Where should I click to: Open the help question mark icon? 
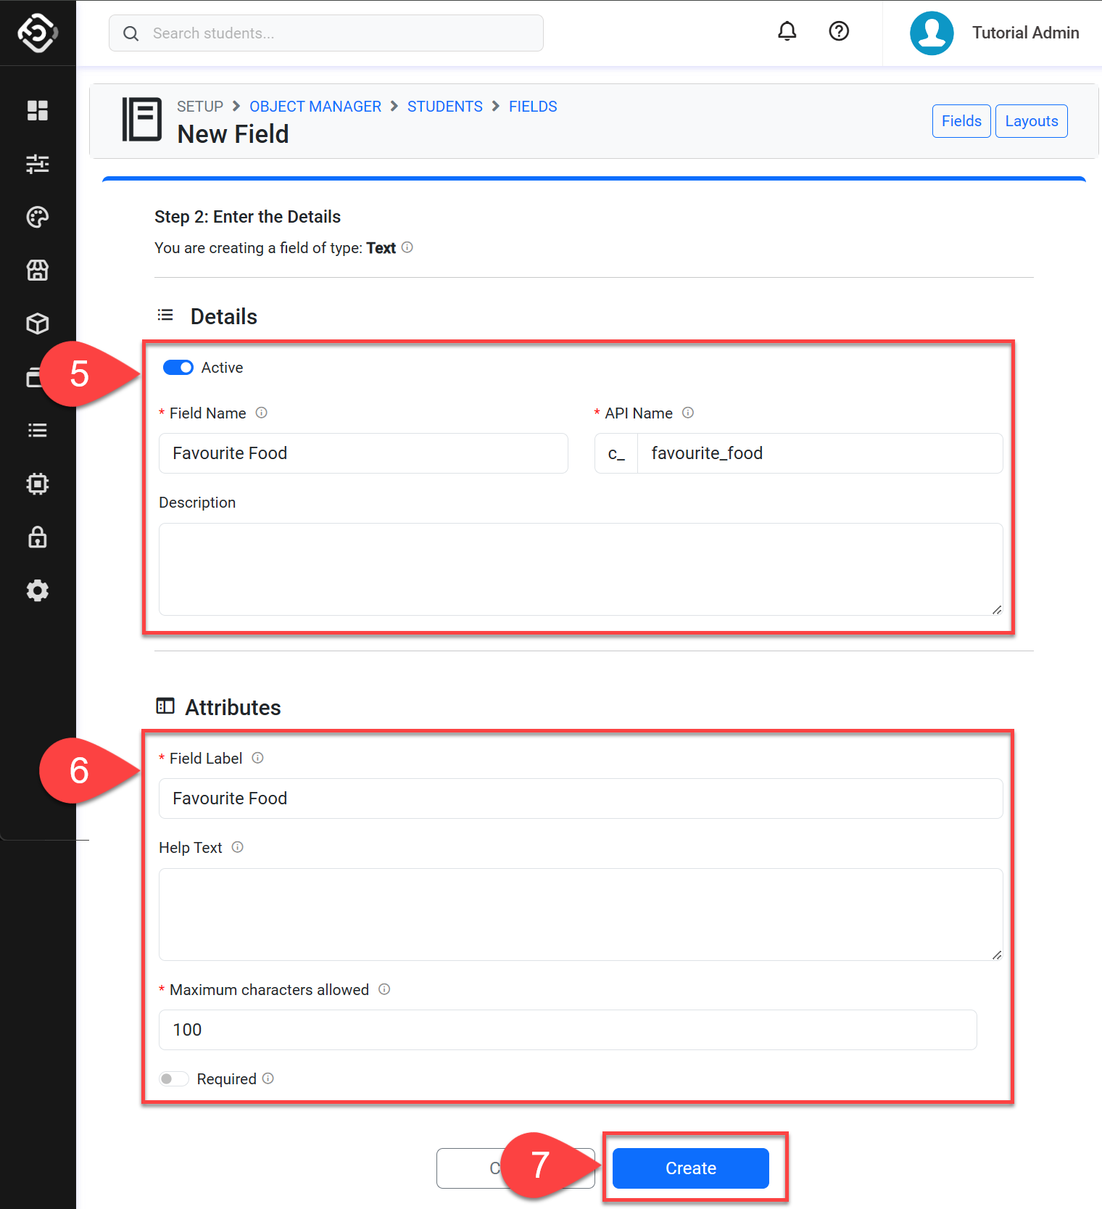pyautogui.click(x=839, y=31)
